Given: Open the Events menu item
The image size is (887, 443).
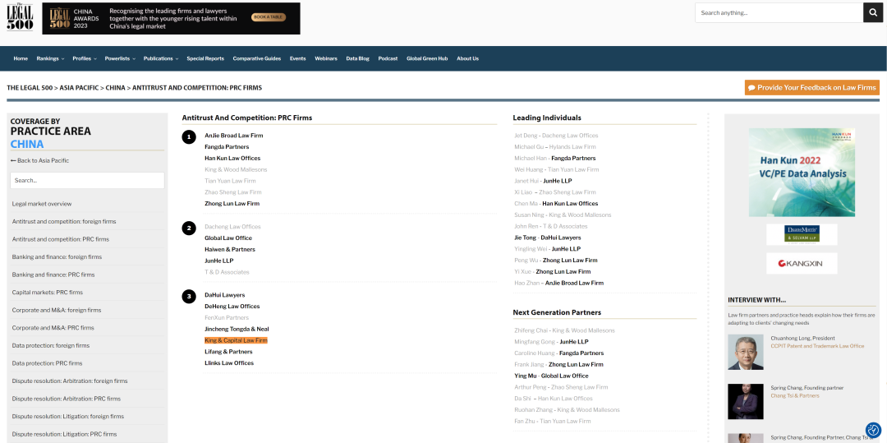Looking at the screenshot, I should coord(297,58).
